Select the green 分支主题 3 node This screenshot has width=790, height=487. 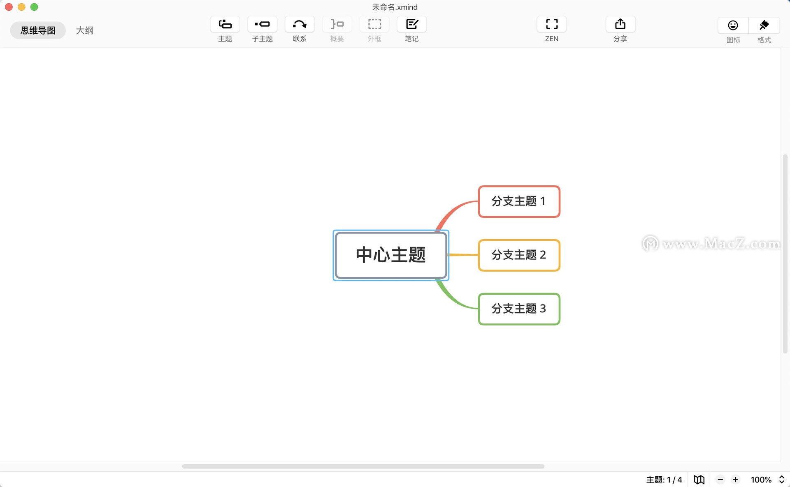(518, 309)
